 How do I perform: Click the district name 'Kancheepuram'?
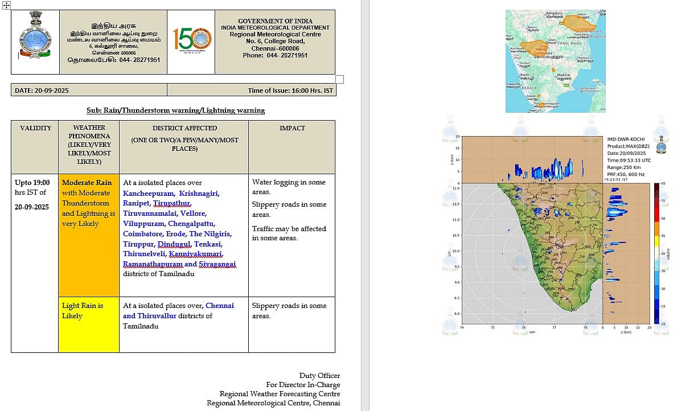pyautogui.click(x=149, y=194)
